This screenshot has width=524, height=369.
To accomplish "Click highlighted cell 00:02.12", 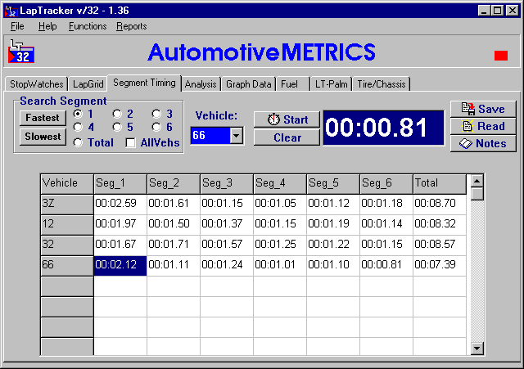I will tap(120, 266).
